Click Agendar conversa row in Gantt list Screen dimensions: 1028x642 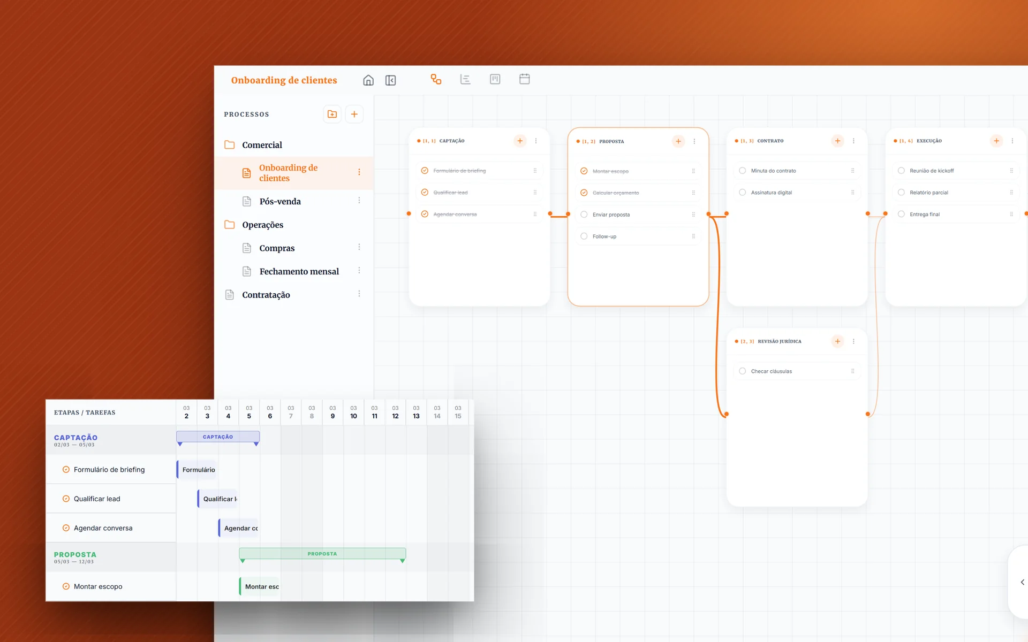(x=111, y=528)
